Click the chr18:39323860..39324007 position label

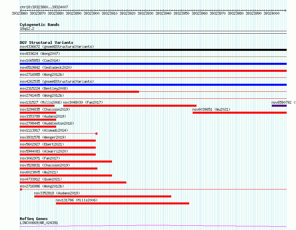click(x=44, y=7)
